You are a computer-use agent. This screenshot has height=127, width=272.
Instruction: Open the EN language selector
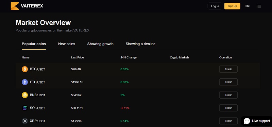click(248, 6)
